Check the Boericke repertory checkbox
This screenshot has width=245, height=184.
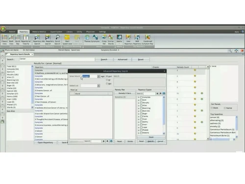pos(141,111)
